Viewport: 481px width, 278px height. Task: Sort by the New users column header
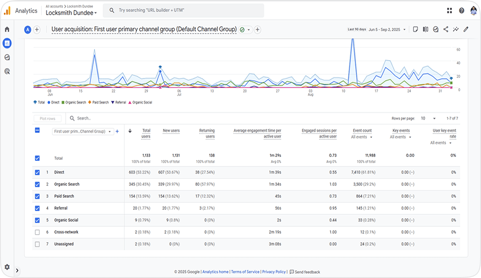pos(171,131)
